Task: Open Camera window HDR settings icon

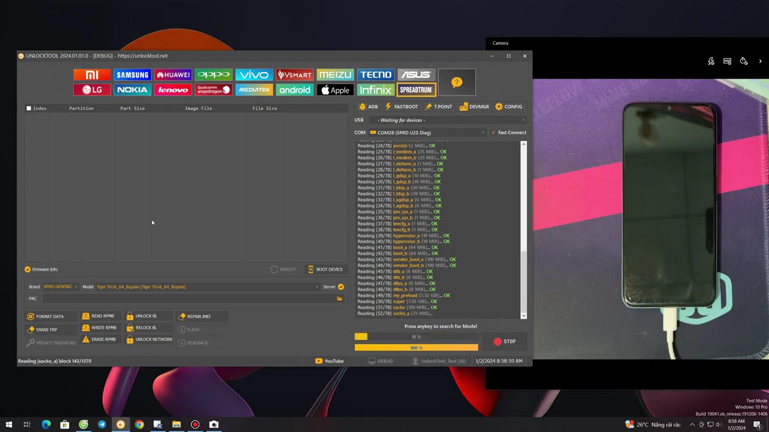Action: pos(728,61)
